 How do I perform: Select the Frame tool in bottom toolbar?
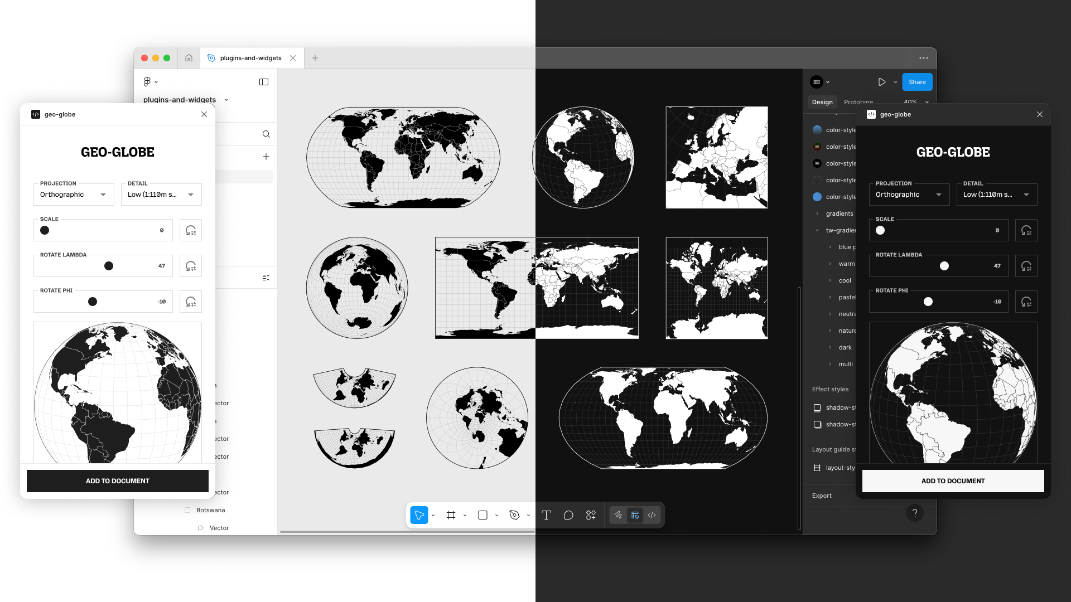(451, 515)
